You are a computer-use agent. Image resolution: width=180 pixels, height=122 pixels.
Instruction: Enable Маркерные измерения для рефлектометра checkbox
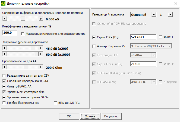click(x=23, y=34)
